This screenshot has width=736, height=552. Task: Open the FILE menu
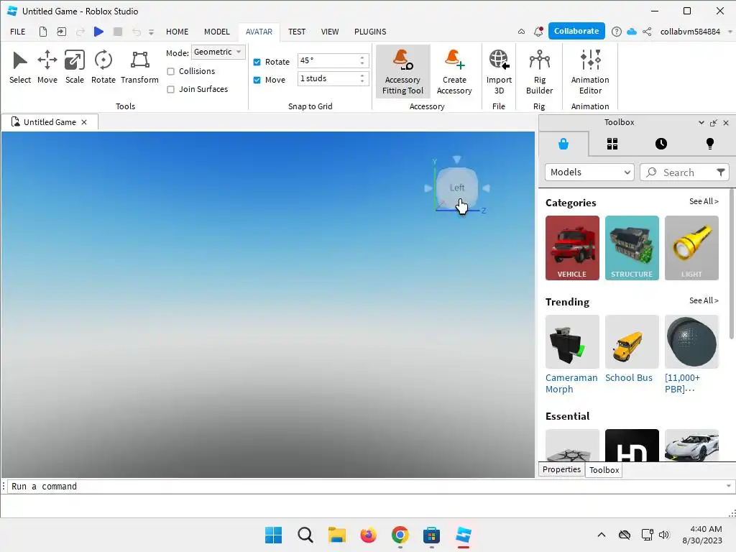pyautogui.click(x=18, y=32)
